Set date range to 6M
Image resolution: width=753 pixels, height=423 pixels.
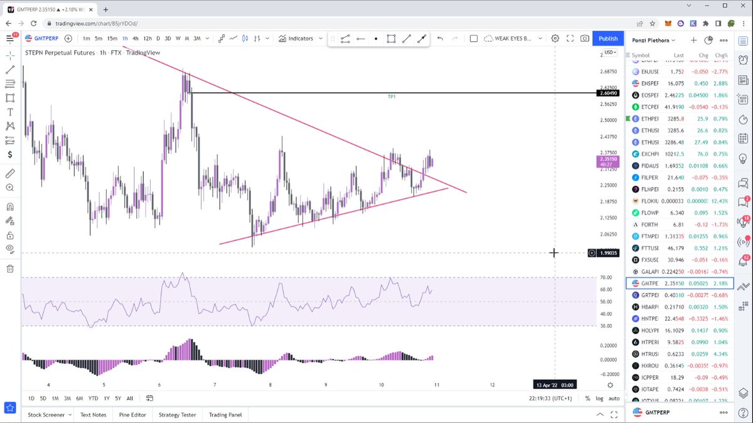point(79,398)
